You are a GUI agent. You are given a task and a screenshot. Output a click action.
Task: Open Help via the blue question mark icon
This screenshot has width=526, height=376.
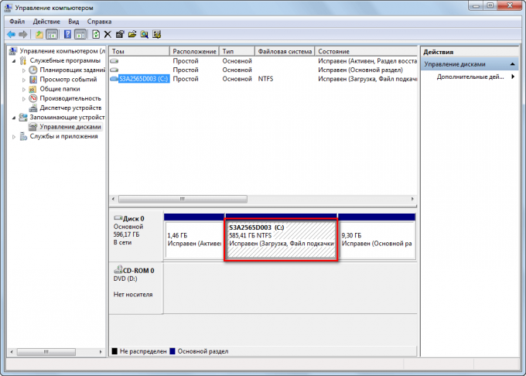67,35
